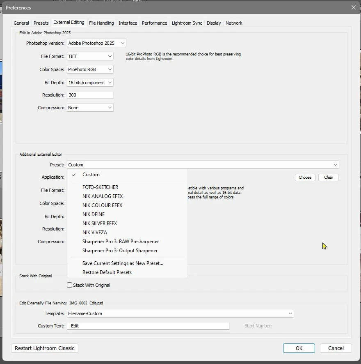Click Restart Lightroom Classic button

pos(45,348)
